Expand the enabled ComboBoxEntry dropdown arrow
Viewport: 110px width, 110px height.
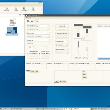tap(48, 26)
